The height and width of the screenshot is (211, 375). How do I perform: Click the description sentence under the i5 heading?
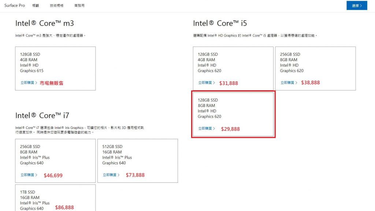point(255,36)
